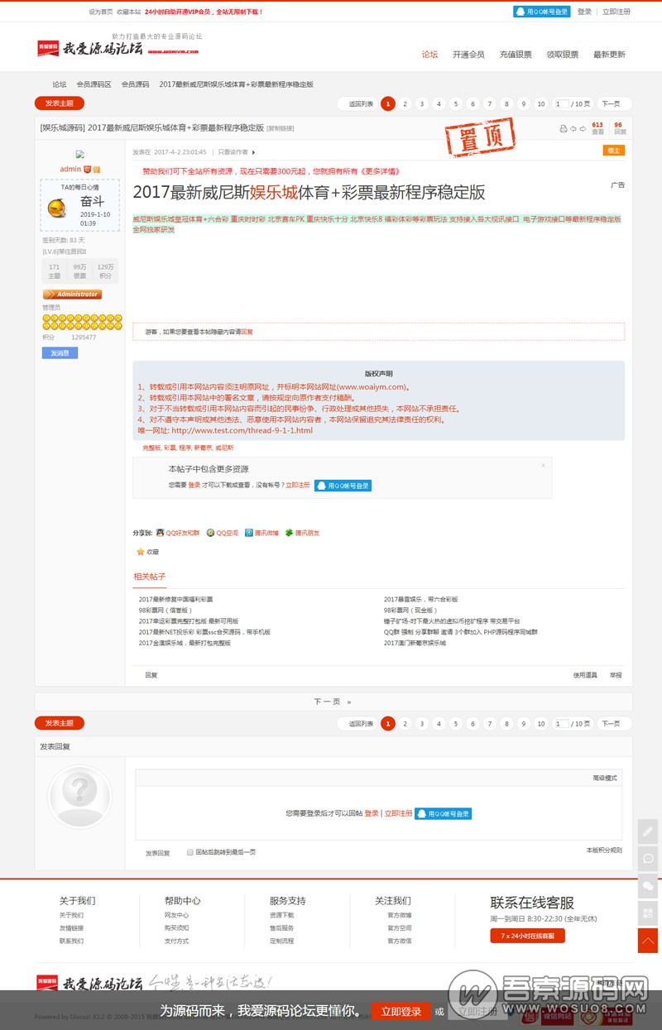Go to page 5 in top pagination
This screenshot has width=662, height=1030.
(x=456, y=104)
